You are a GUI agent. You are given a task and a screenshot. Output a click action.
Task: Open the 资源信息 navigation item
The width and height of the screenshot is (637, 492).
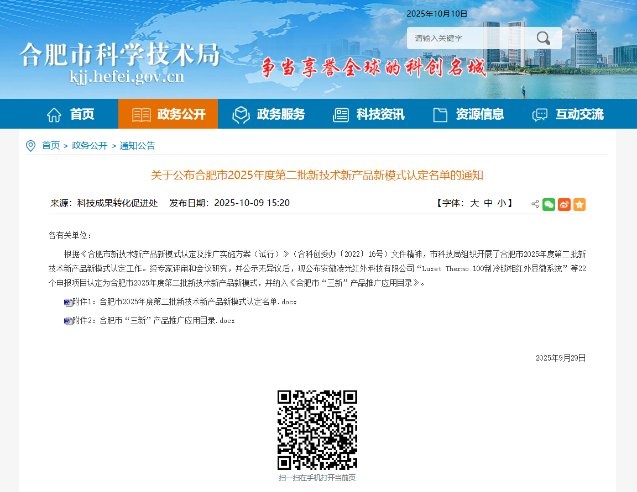468,114
